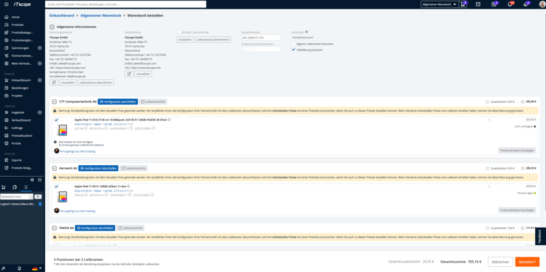Screen dimensions: 546x272
Task: Open Produkte in sidebar
Action: [x=18, y=25]
